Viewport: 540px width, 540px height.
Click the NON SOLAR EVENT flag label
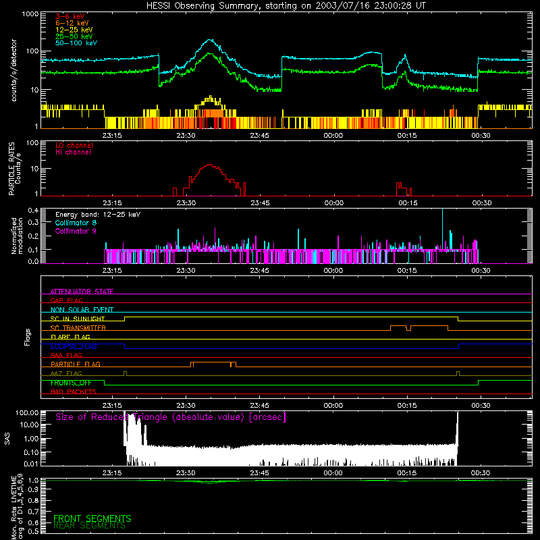(82, 310)
